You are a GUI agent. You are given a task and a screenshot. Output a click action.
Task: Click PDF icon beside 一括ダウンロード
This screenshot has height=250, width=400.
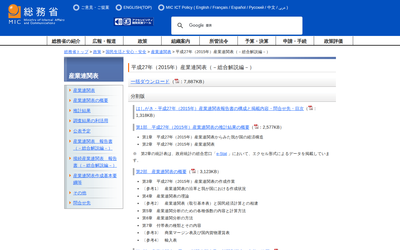click(x=177, y=81)
